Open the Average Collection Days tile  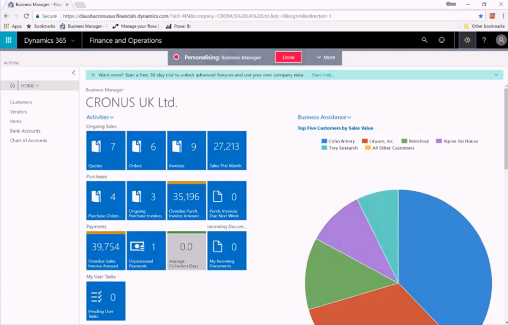[187, 251]
